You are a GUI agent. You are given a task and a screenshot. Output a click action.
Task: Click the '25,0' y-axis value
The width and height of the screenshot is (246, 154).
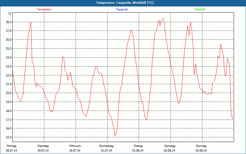click(9, 49)
